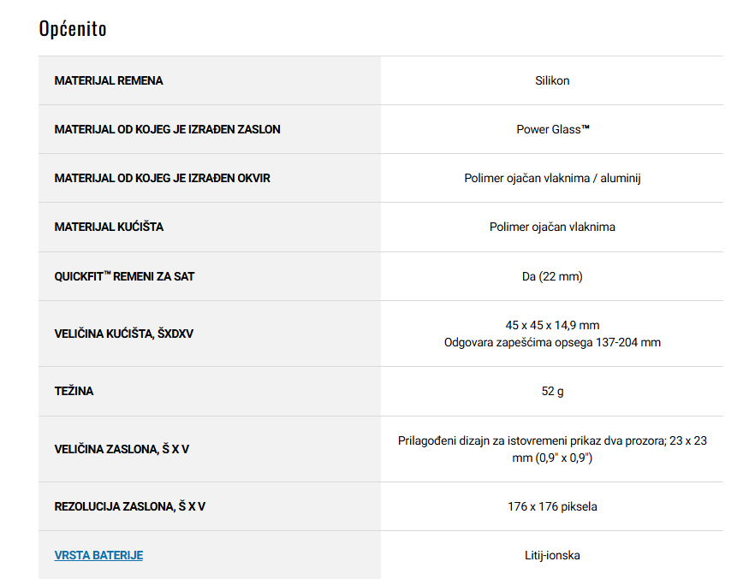This screenshot has height=579, width=749.
Task: Click the Da (22 mm) value
Action: pyautogui.click(x=552, y=276)
